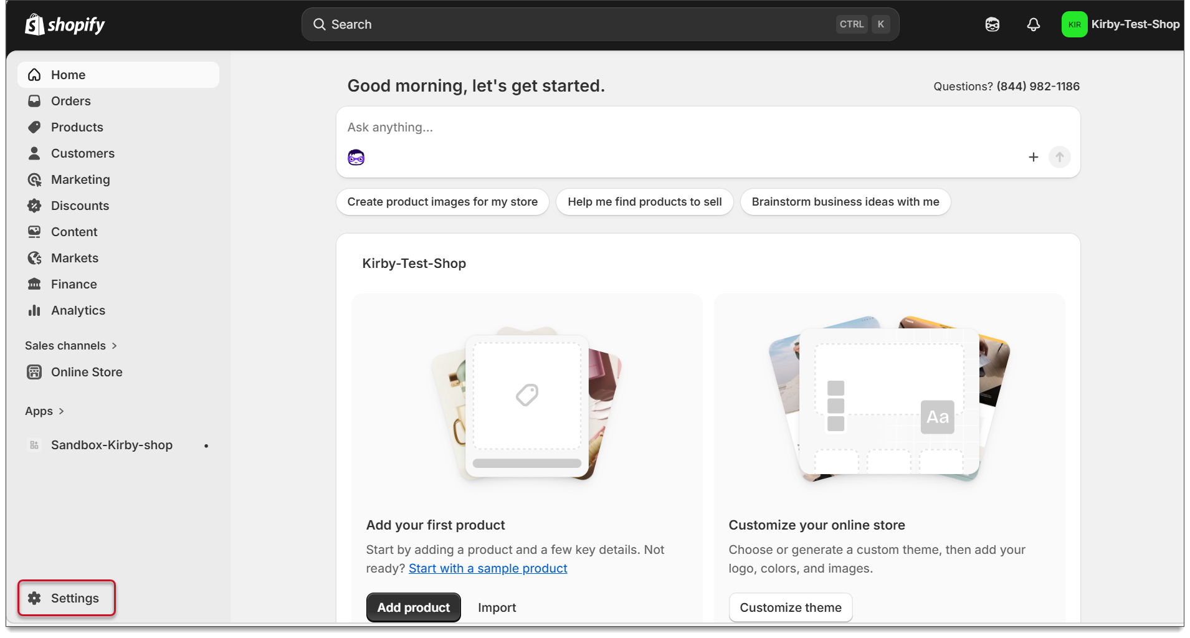The height and width of the screenshot is (638, 1190).
Task: Open the Content menu label
Action: point(74,232)
